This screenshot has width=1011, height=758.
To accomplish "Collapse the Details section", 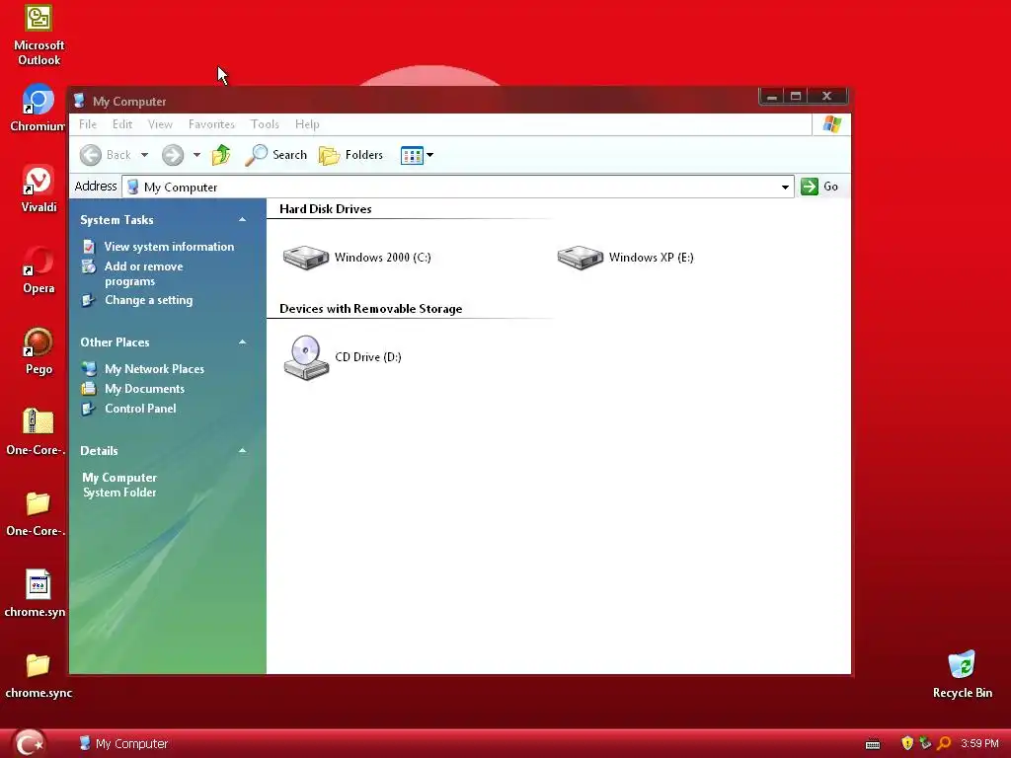I will pyautogui.click(x=243, y=450).
